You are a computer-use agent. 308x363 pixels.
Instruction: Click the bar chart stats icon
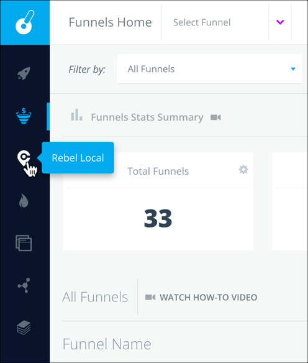[76, 115]
